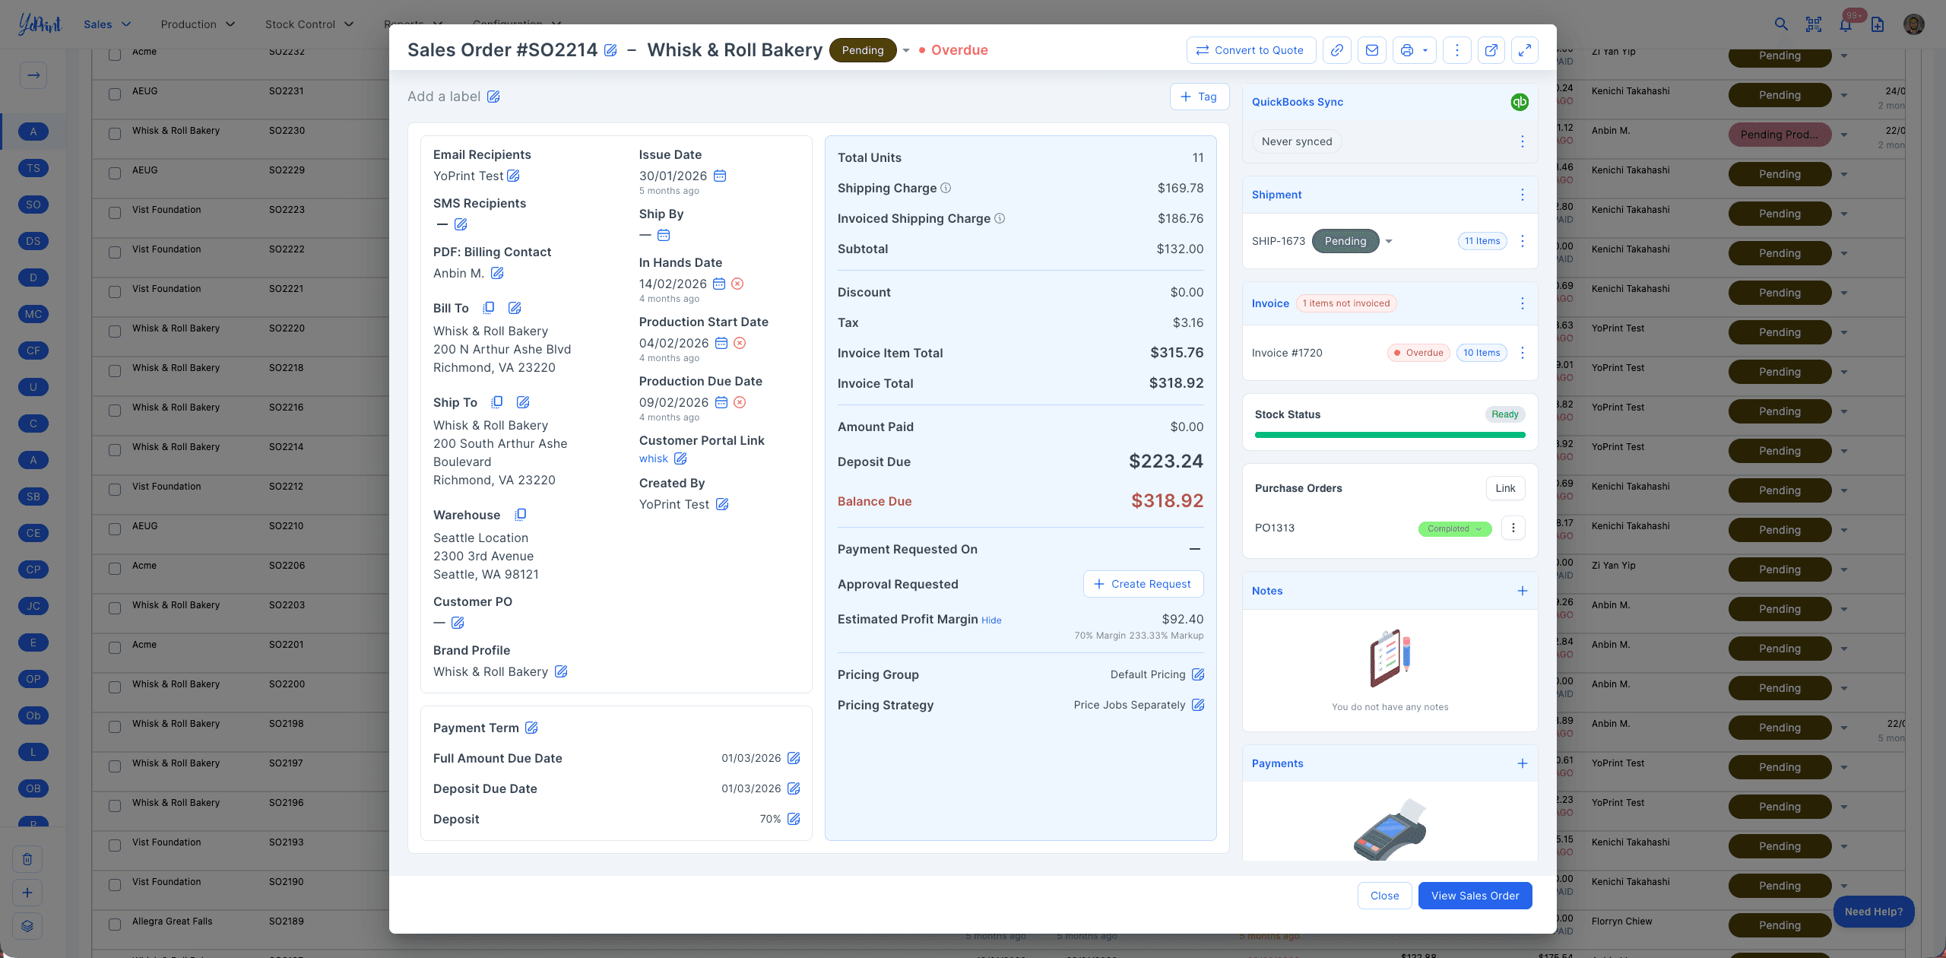1946x958 pixels.
Task: Add a new note
Action: click(1523, 591)
